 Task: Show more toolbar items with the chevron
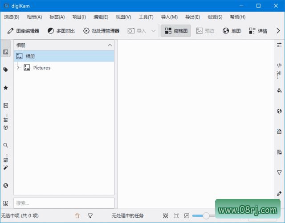coord(278,31)
